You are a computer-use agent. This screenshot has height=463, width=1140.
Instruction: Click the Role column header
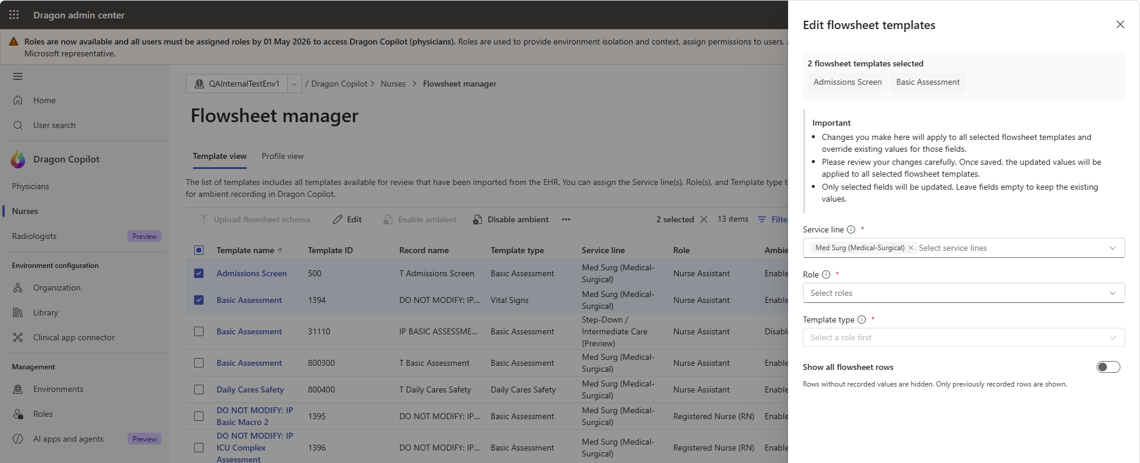(681, 250)
